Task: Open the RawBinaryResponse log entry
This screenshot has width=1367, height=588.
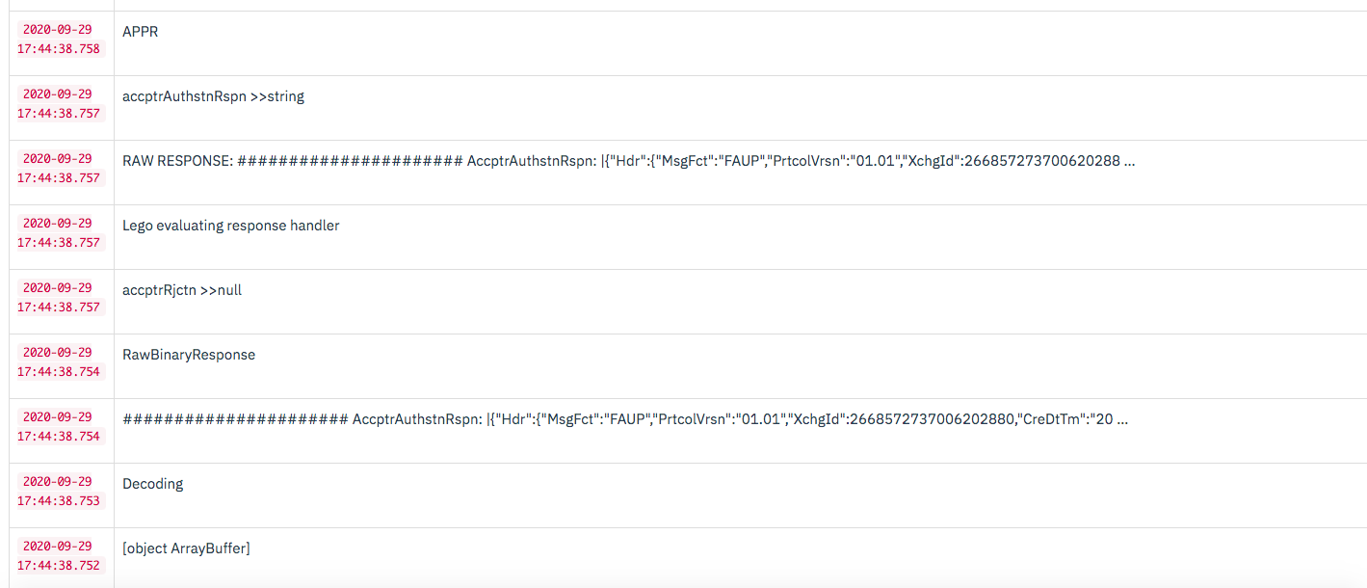Action: pos(189,355)
